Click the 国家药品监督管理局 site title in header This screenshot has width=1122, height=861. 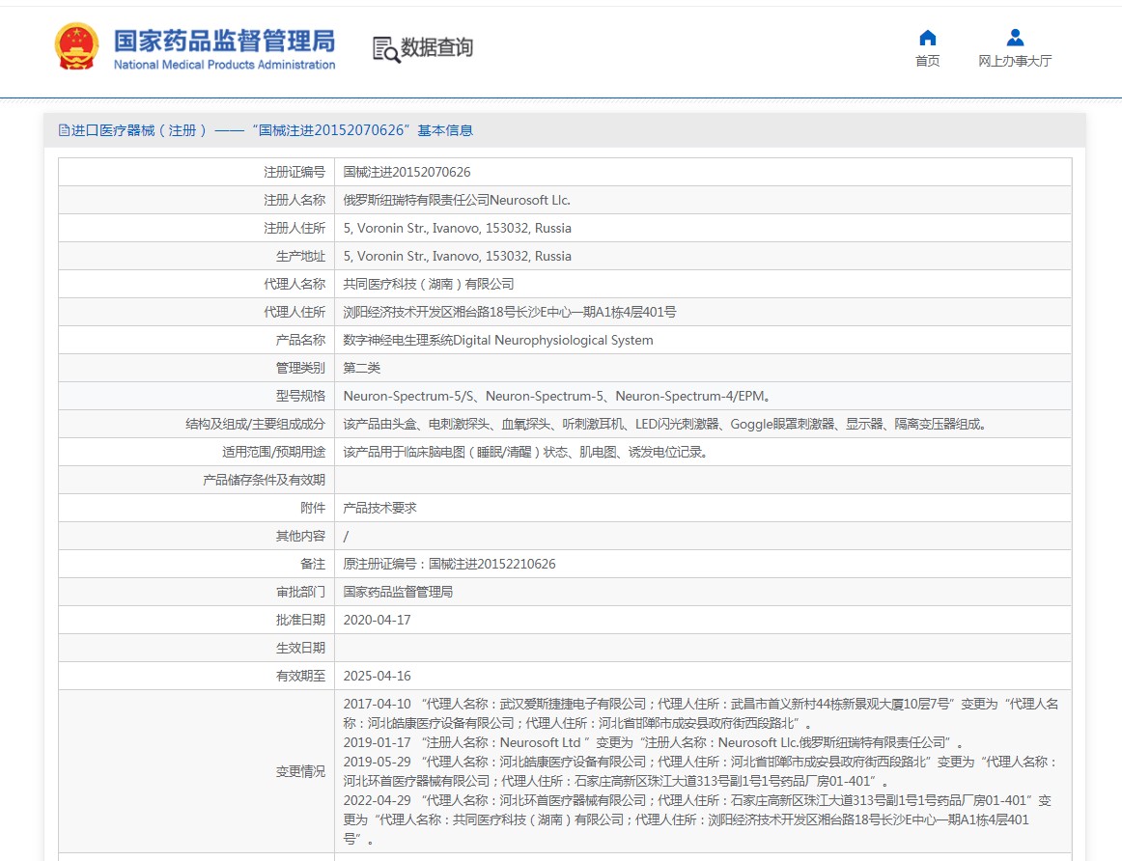[225, 40]
